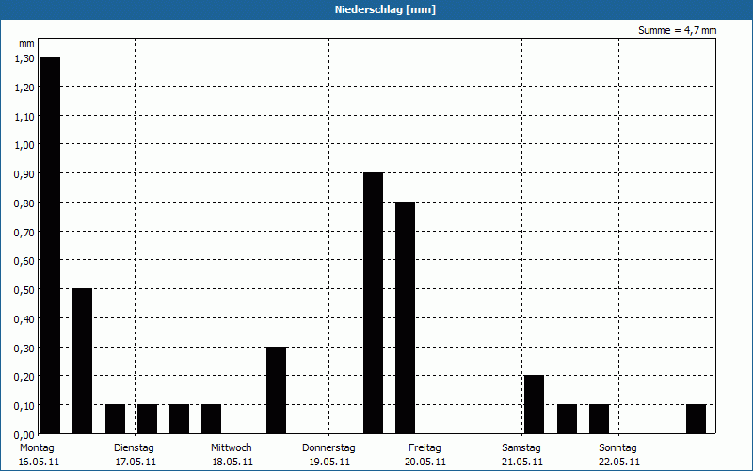The width and height of the screenshot is (753, 471).
Task: Click the 0,80 mm bar on Donnerstag
Action: (406, 317)
